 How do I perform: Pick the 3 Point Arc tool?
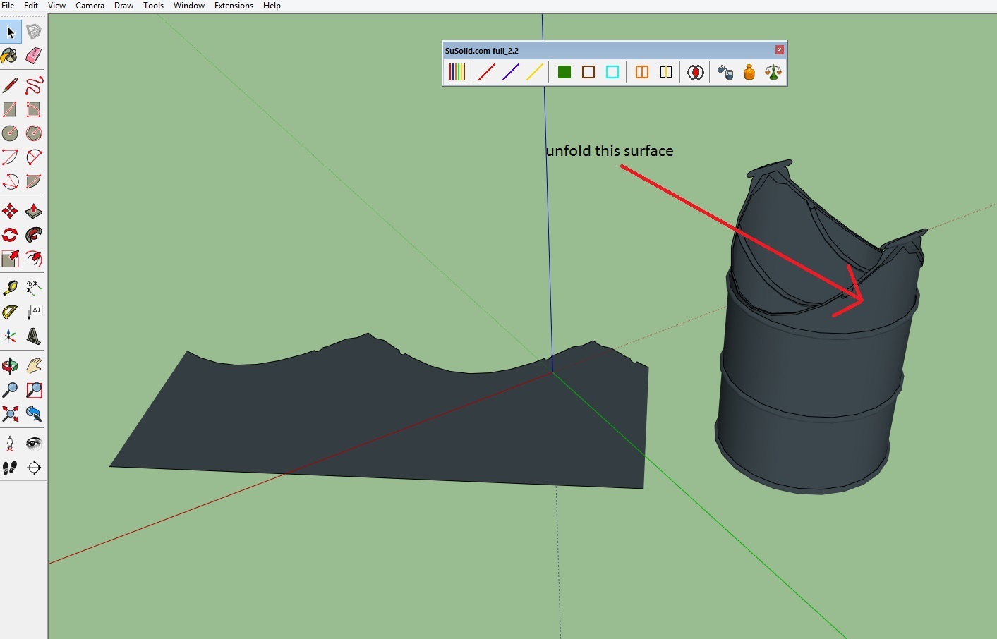coord(11,181)
